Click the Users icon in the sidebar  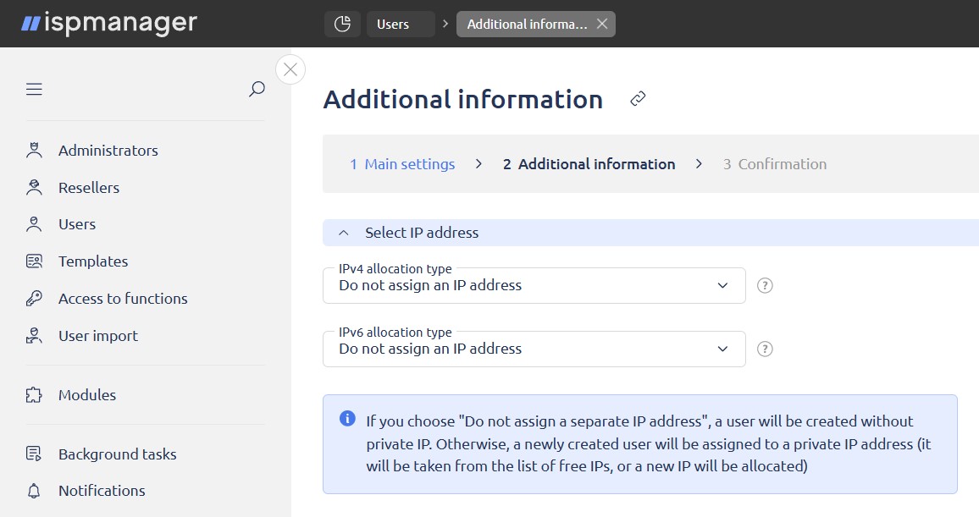point(35,224)
